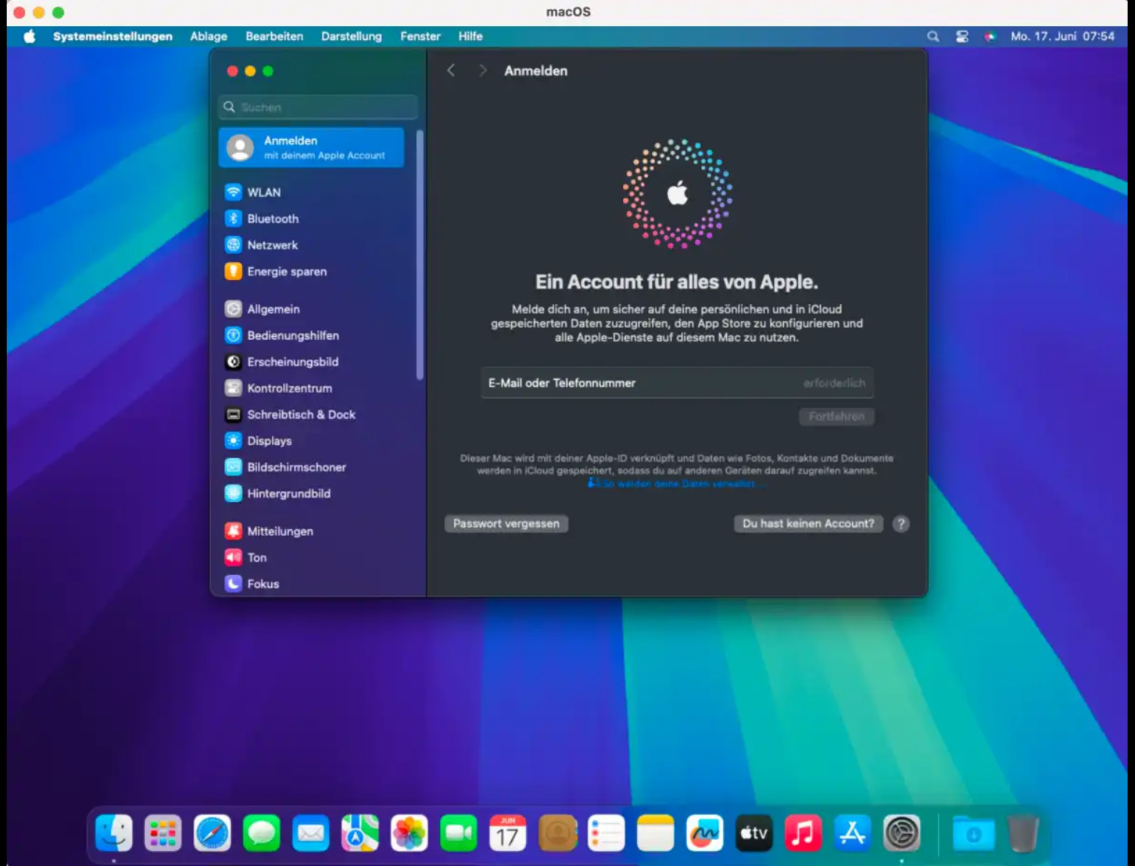Open Systemeinstellungen menu
This screenshot has width=1135, height=866.
[x=113, y=36]
